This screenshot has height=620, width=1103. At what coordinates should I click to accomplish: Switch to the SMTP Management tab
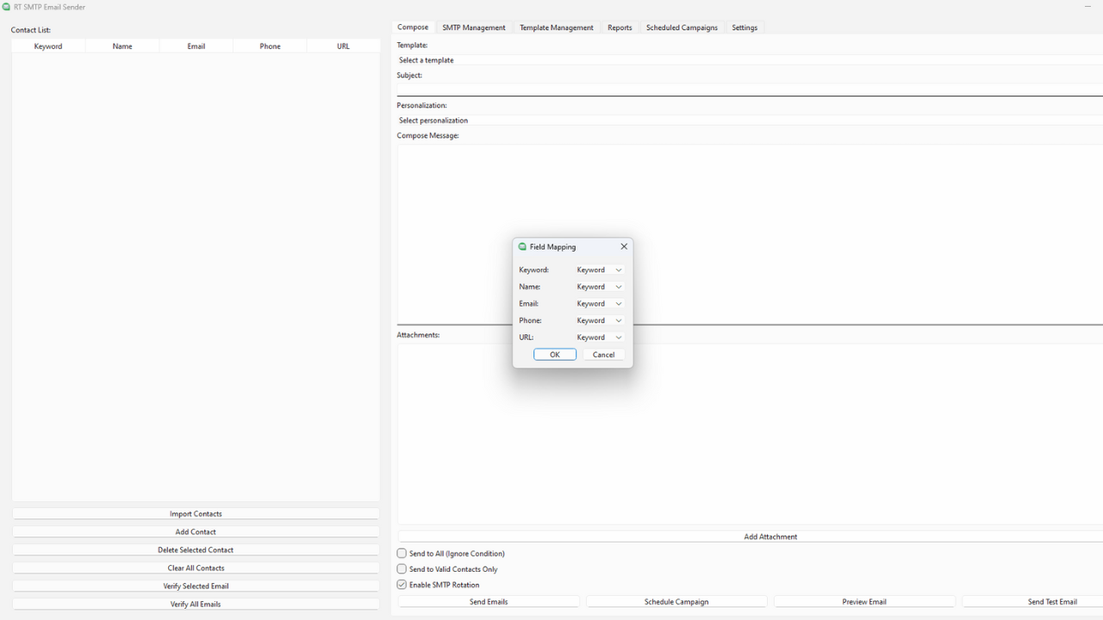point(474,27)
